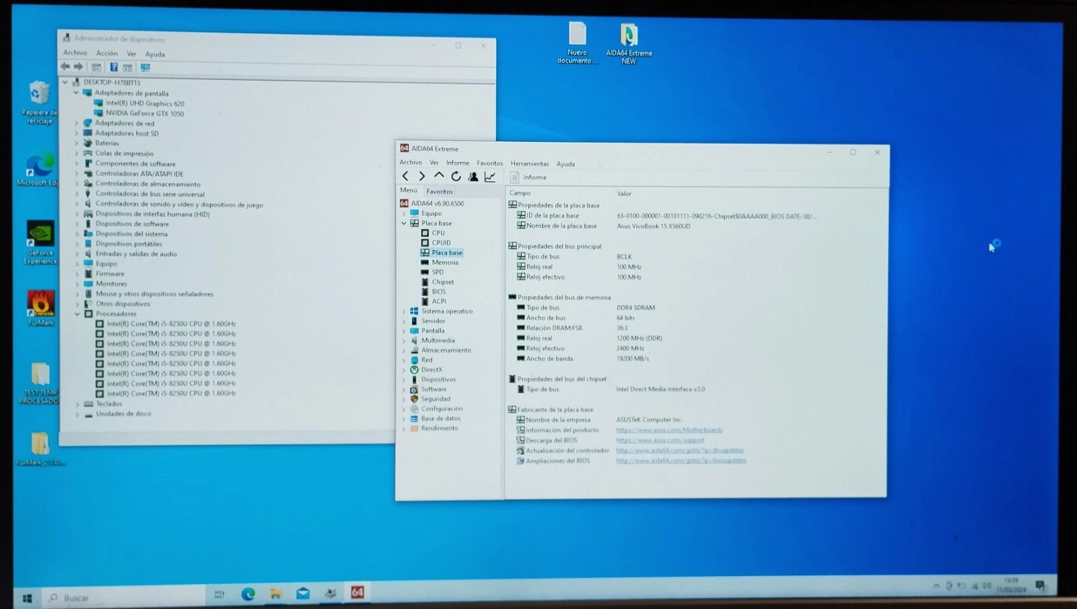
Task: Open the Acción menu in Device Manager
Action: pyautogui.click(x=106, y=53)
